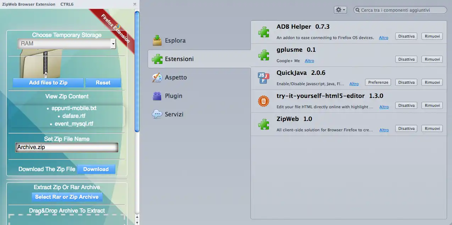Image resolution: width=452 pixels, height=225 pixels.
Task: Click the Drag&Drop archive drop zone
Action: coord(67,219)
